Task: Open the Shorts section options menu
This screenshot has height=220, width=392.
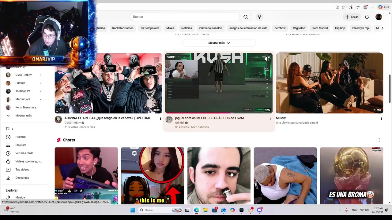Action: point(379,140)
